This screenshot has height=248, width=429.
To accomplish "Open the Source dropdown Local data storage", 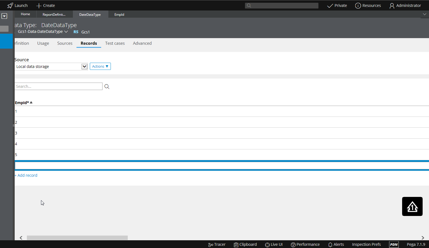I will pos(51,67).
